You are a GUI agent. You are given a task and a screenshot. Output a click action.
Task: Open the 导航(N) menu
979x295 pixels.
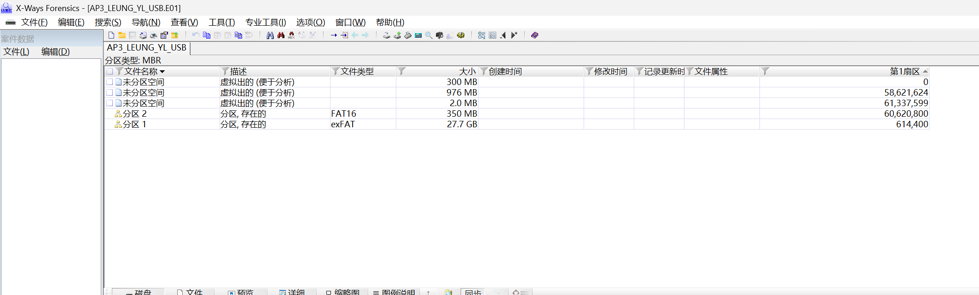pyautogui.click(x=146, y=22)
